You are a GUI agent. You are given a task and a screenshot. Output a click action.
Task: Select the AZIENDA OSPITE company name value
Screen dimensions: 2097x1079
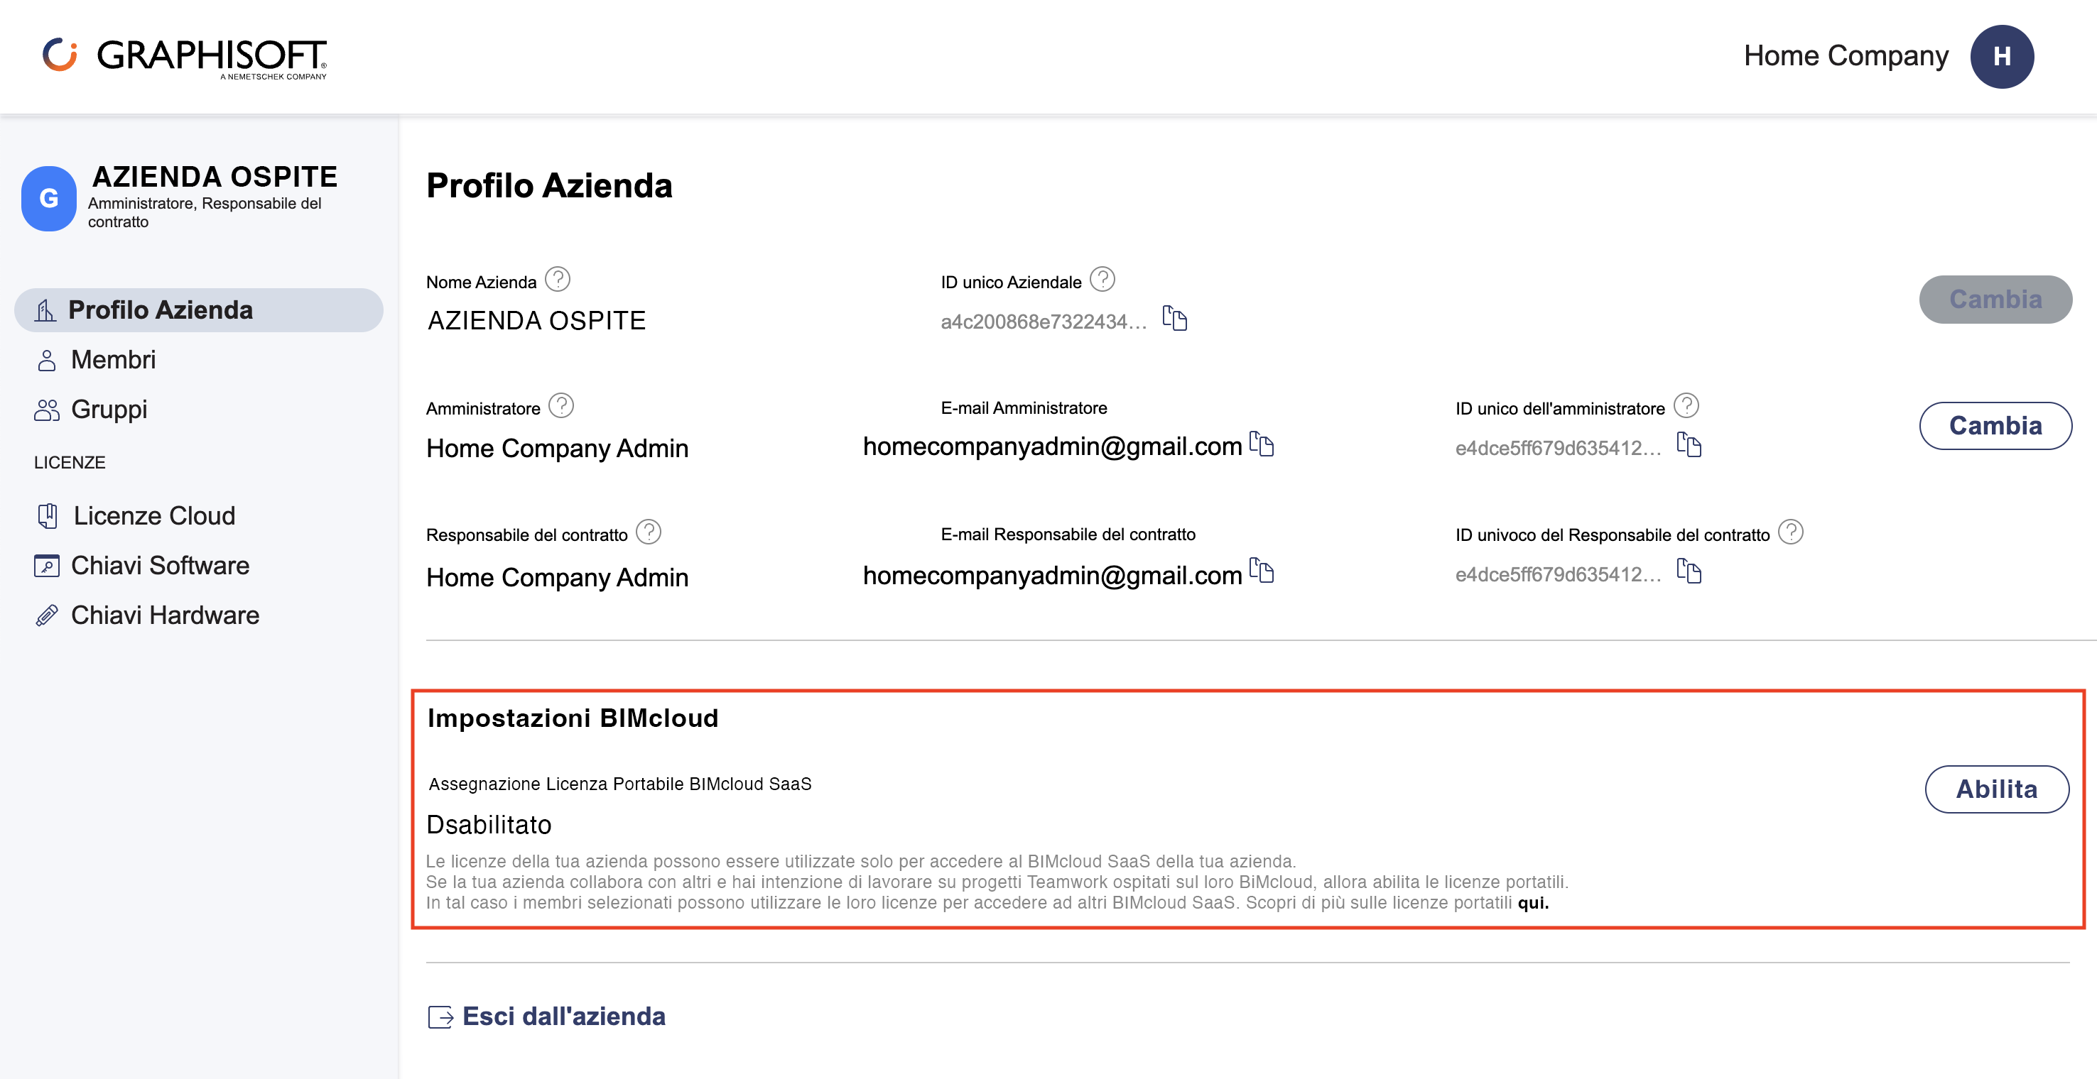click(x=536, y=319)
